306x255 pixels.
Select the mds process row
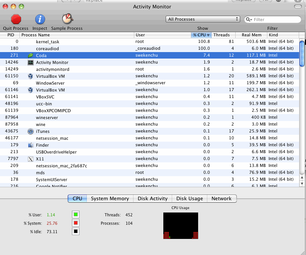pyautogui.click(x=150, y=173)
